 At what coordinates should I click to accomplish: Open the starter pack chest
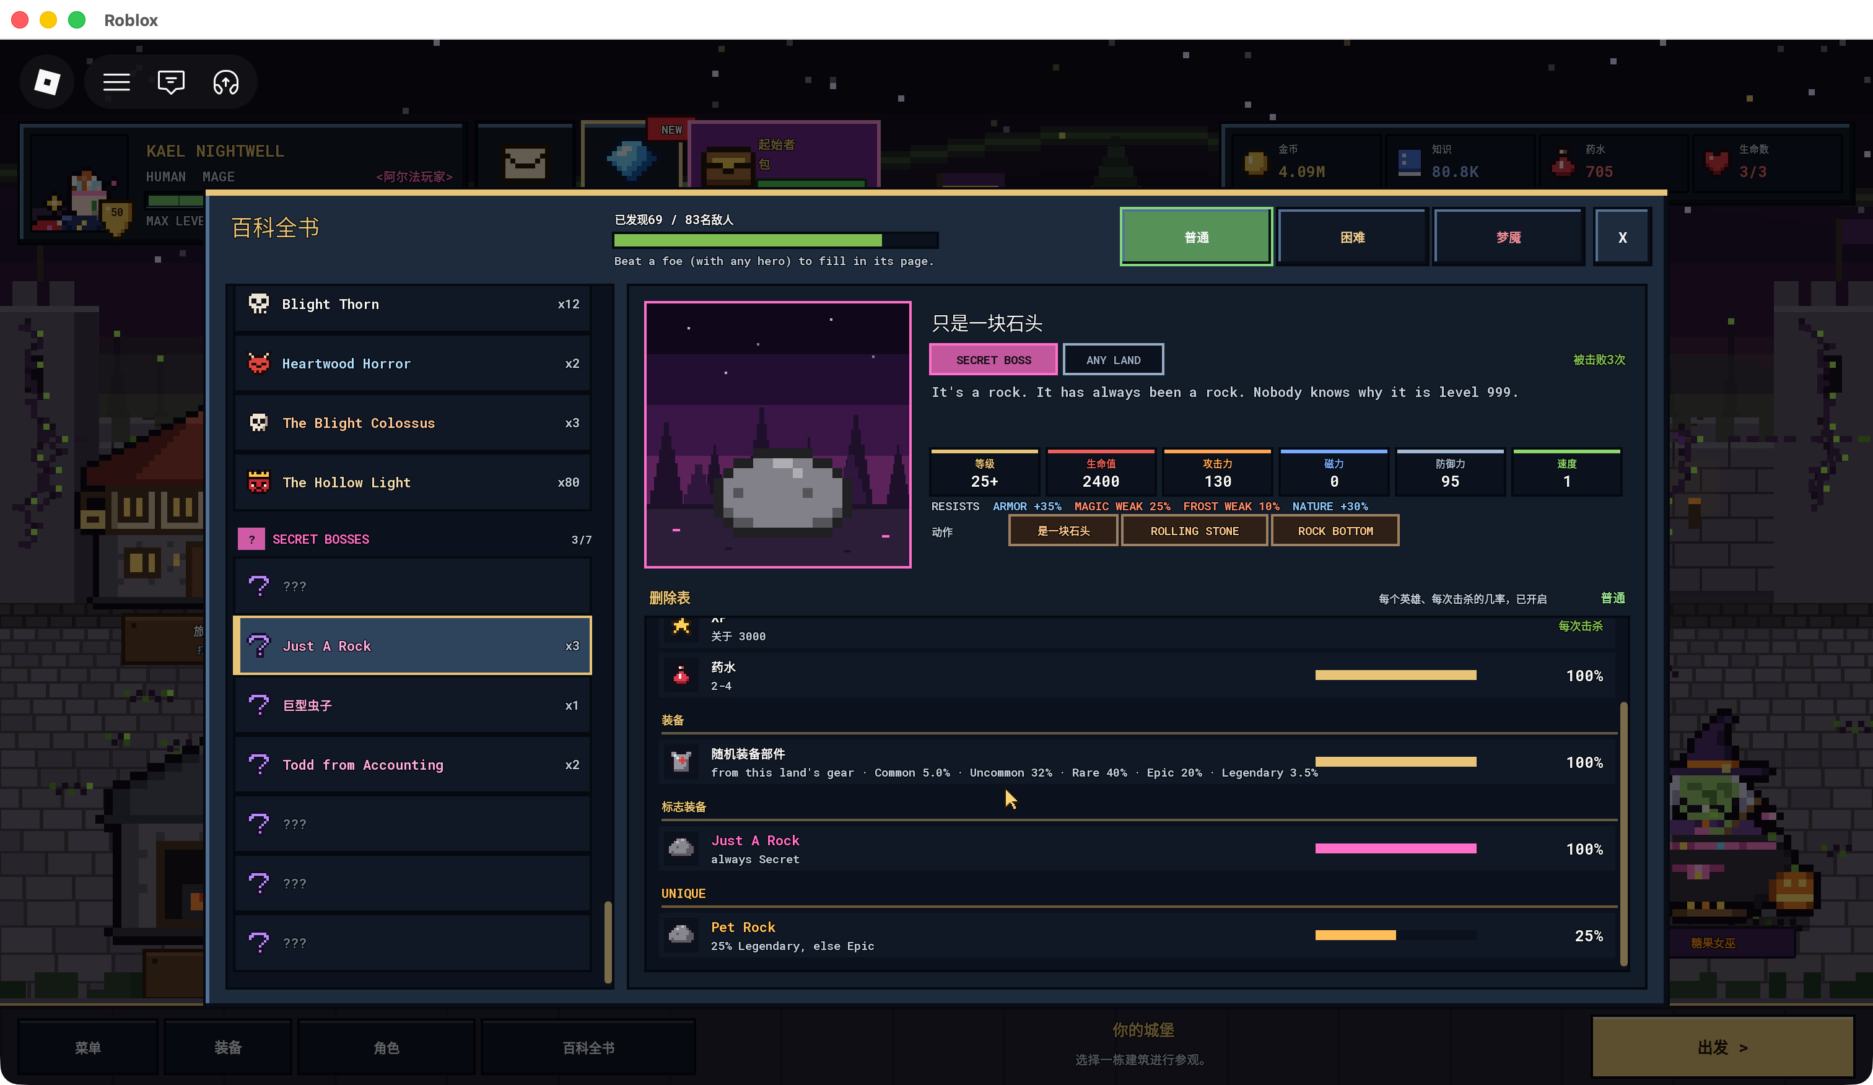coord(728,165)
